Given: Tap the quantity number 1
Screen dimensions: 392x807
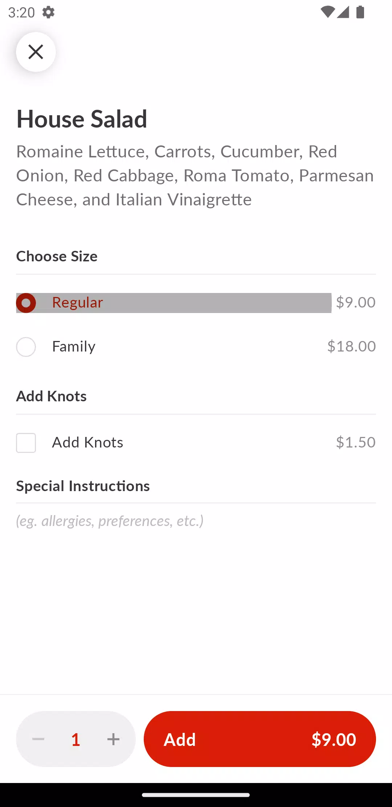Looking at the screenshot, I should [x=75, y=739].
